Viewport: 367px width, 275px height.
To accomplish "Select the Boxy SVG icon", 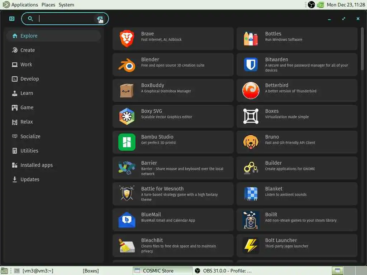I will (x=127, y=116).
